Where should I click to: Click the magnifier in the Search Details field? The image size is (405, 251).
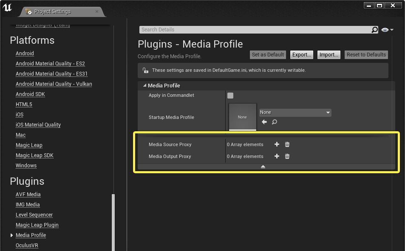(374, 30)
